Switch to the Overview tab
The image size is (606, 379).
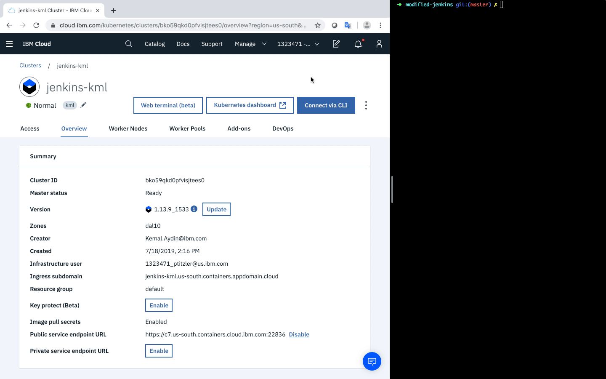74,128
